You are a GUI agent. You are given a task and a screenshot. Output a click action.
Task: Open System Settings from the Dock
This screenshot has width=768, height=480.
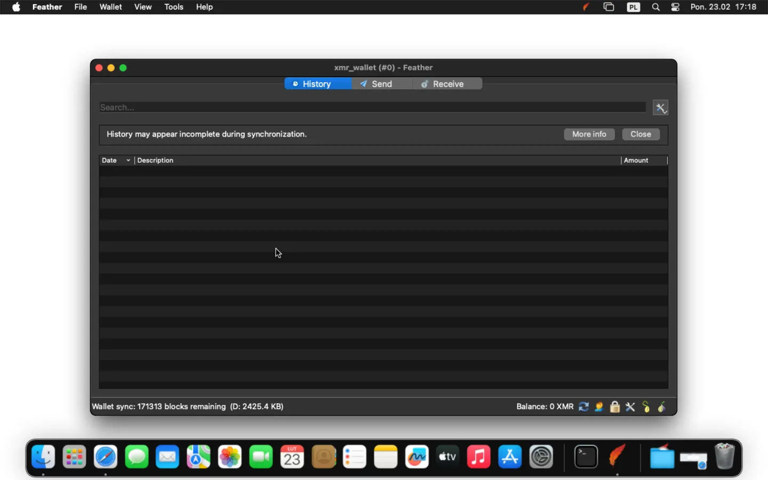point(542,457)
